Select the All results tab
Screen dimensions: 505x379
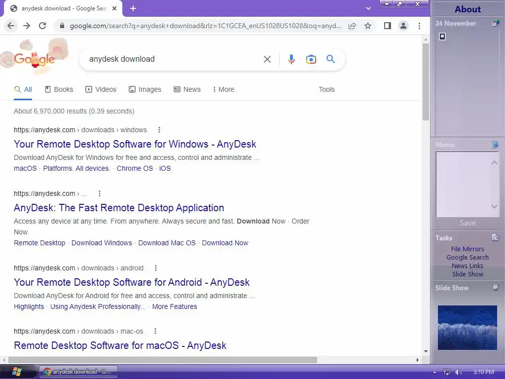click(23, 89)
